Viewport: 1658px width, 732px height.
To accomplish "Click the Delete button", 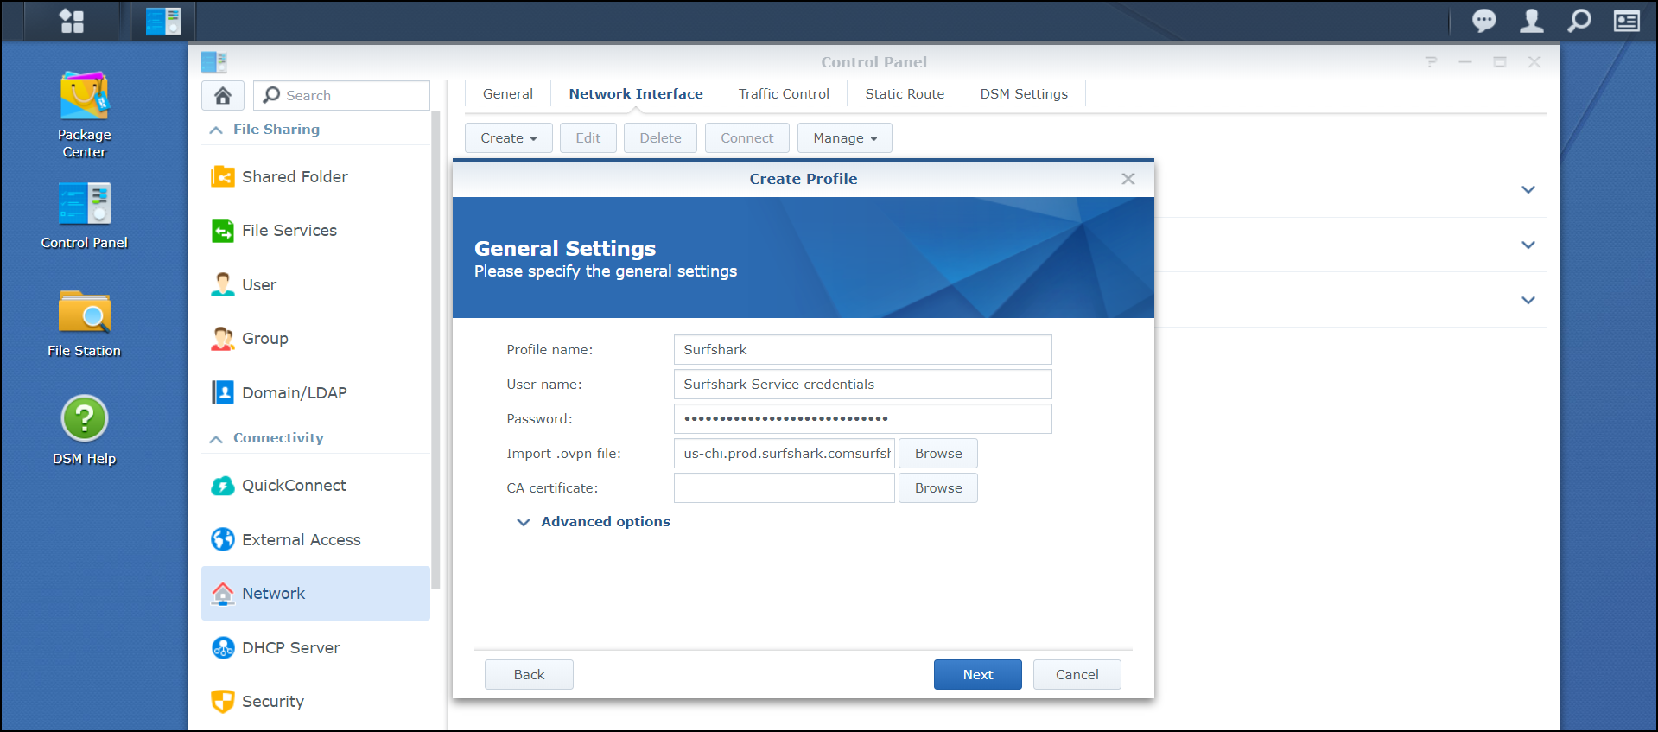I will 661,138.
